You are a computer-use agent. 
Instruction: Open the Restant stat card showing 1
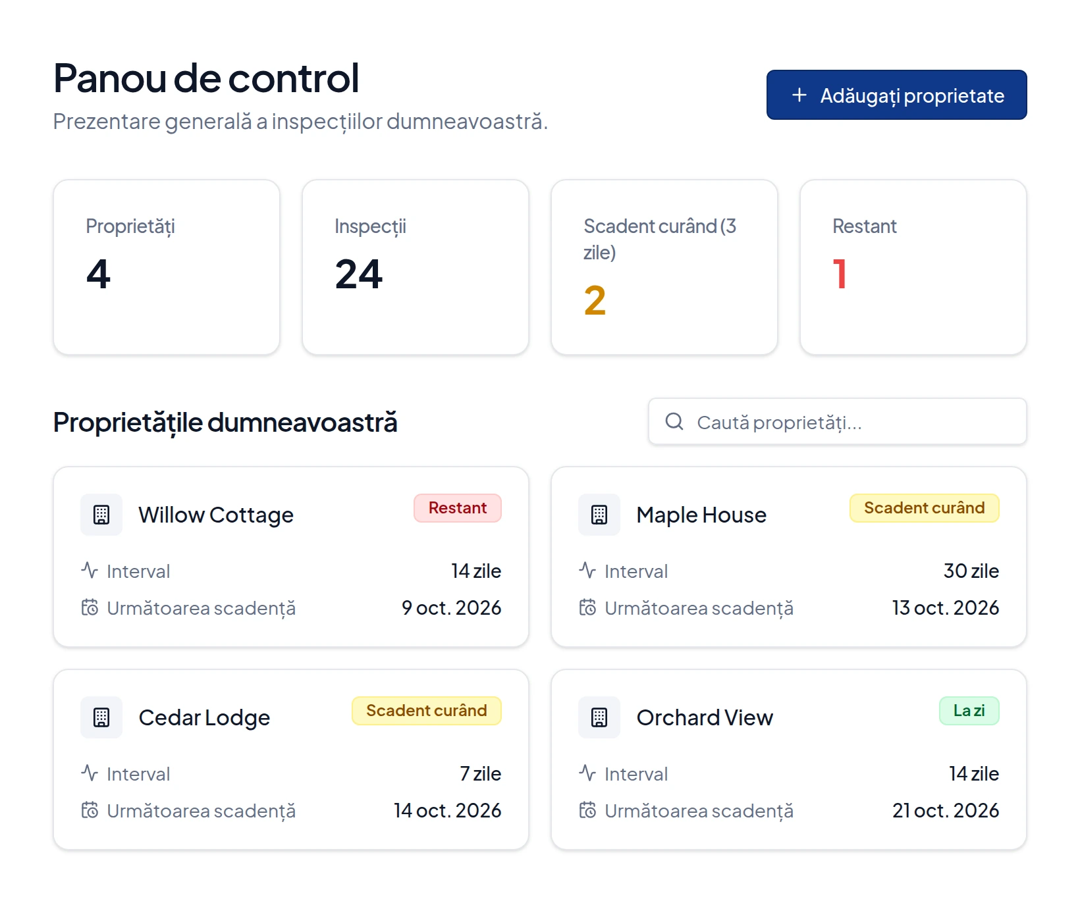pyautogui.click(x=913, y=267)
